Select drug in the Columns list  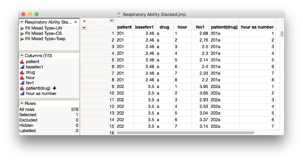coord(30,72)
